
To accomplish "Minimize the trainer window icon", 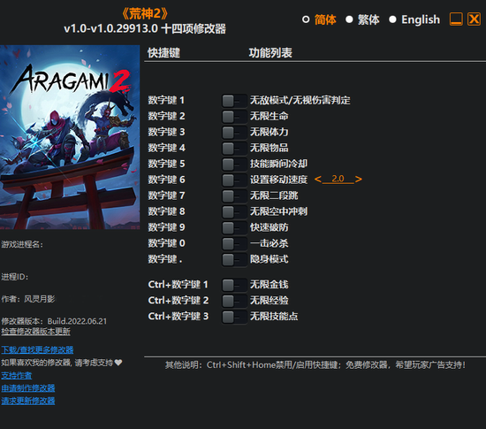I will 456,19.
